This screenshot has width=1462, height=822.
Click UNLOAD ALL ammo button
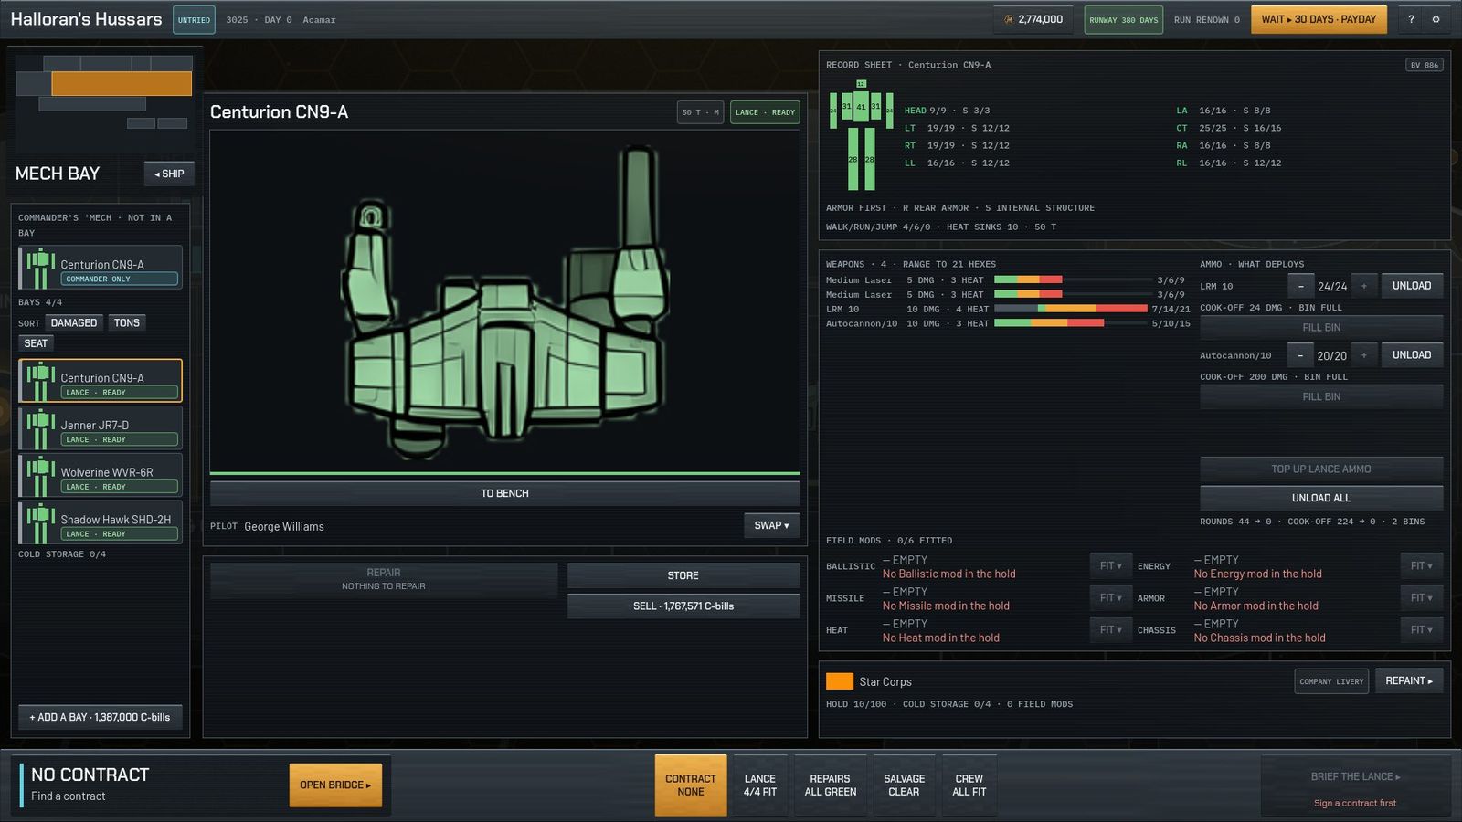pyautogui.click(x=1321, y=498)
